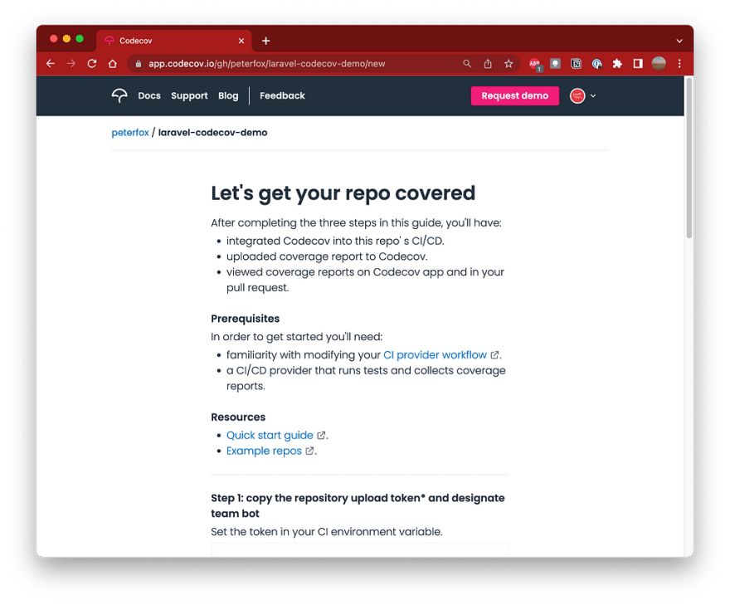This screenshot has width=730, height=605.
Task: Click the gray square extension icon
Action: [555, 64]
